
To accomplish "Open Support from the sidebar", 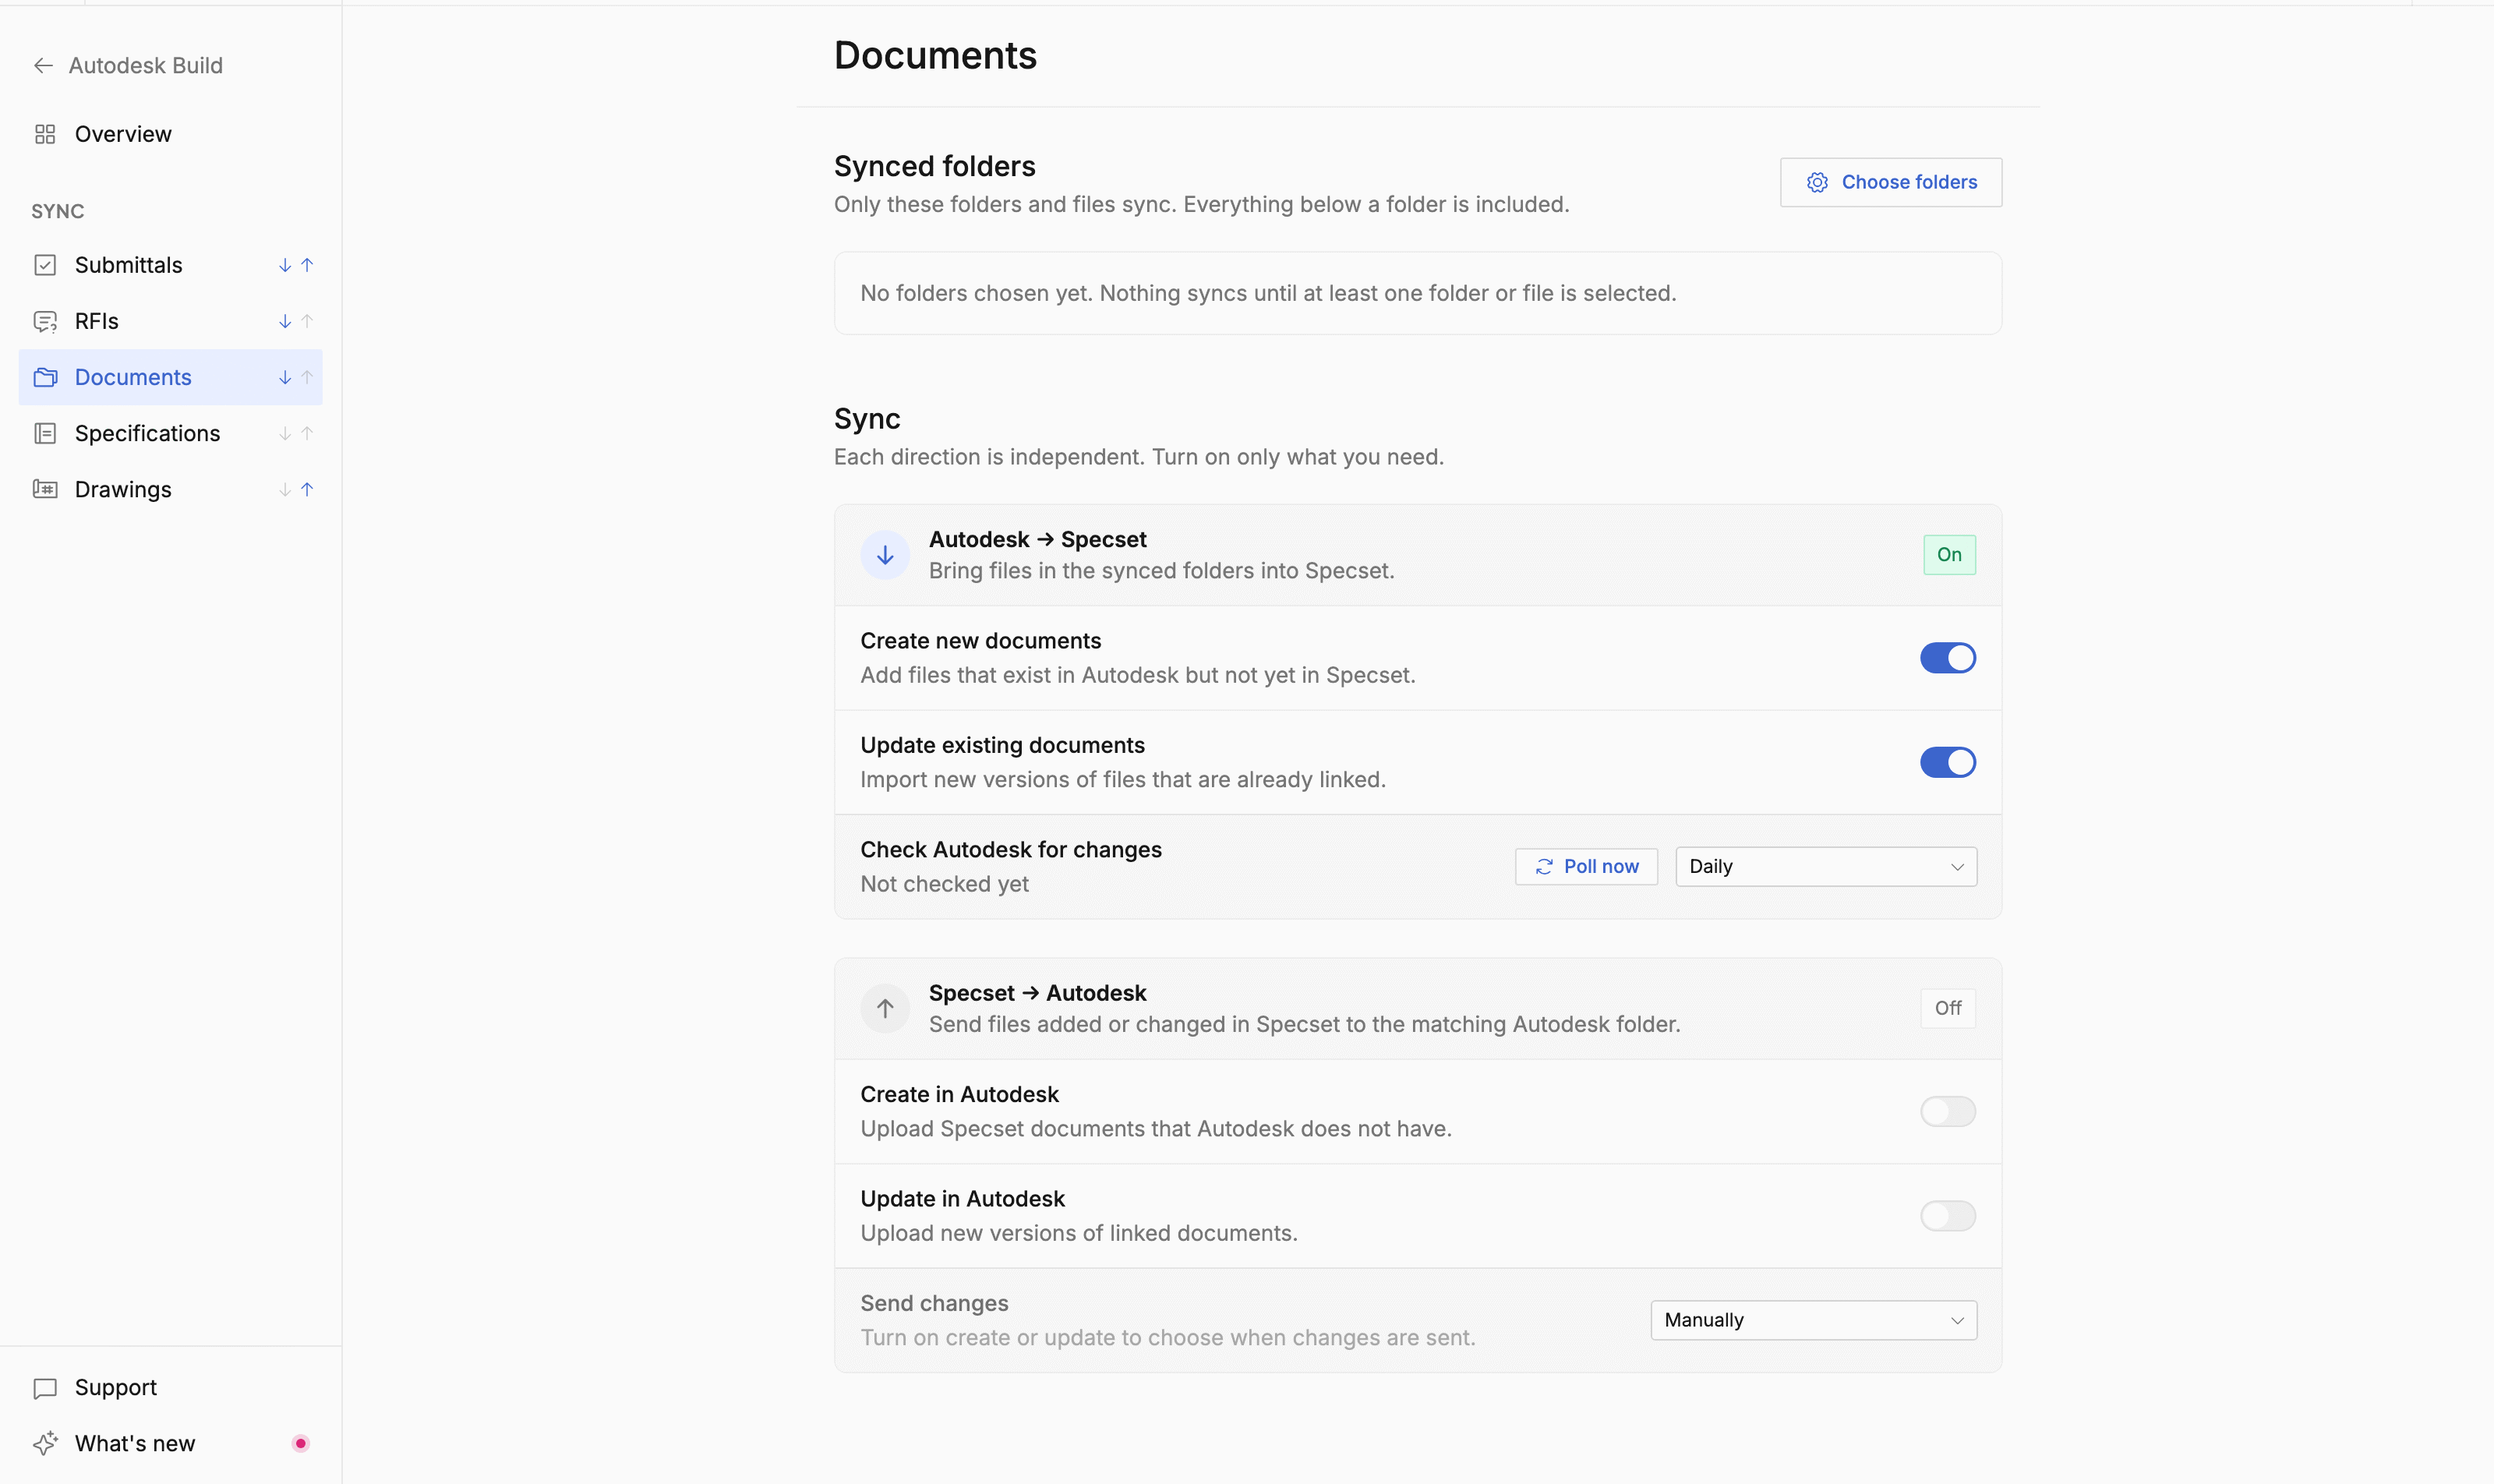I will 170,1388.
